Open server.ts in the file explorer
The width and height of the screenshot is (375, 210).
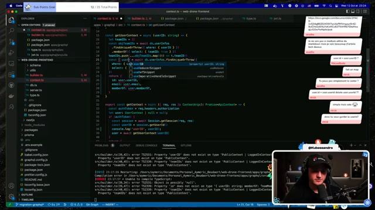point(36,90)
